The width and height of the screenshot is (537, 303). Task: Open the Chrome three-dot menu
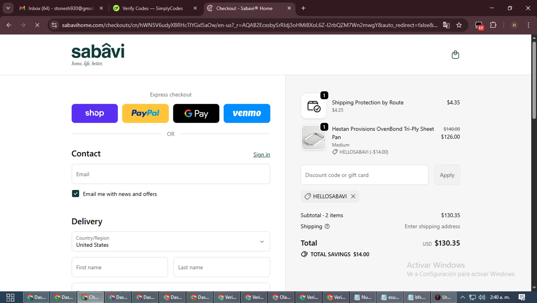click(528, 25)
